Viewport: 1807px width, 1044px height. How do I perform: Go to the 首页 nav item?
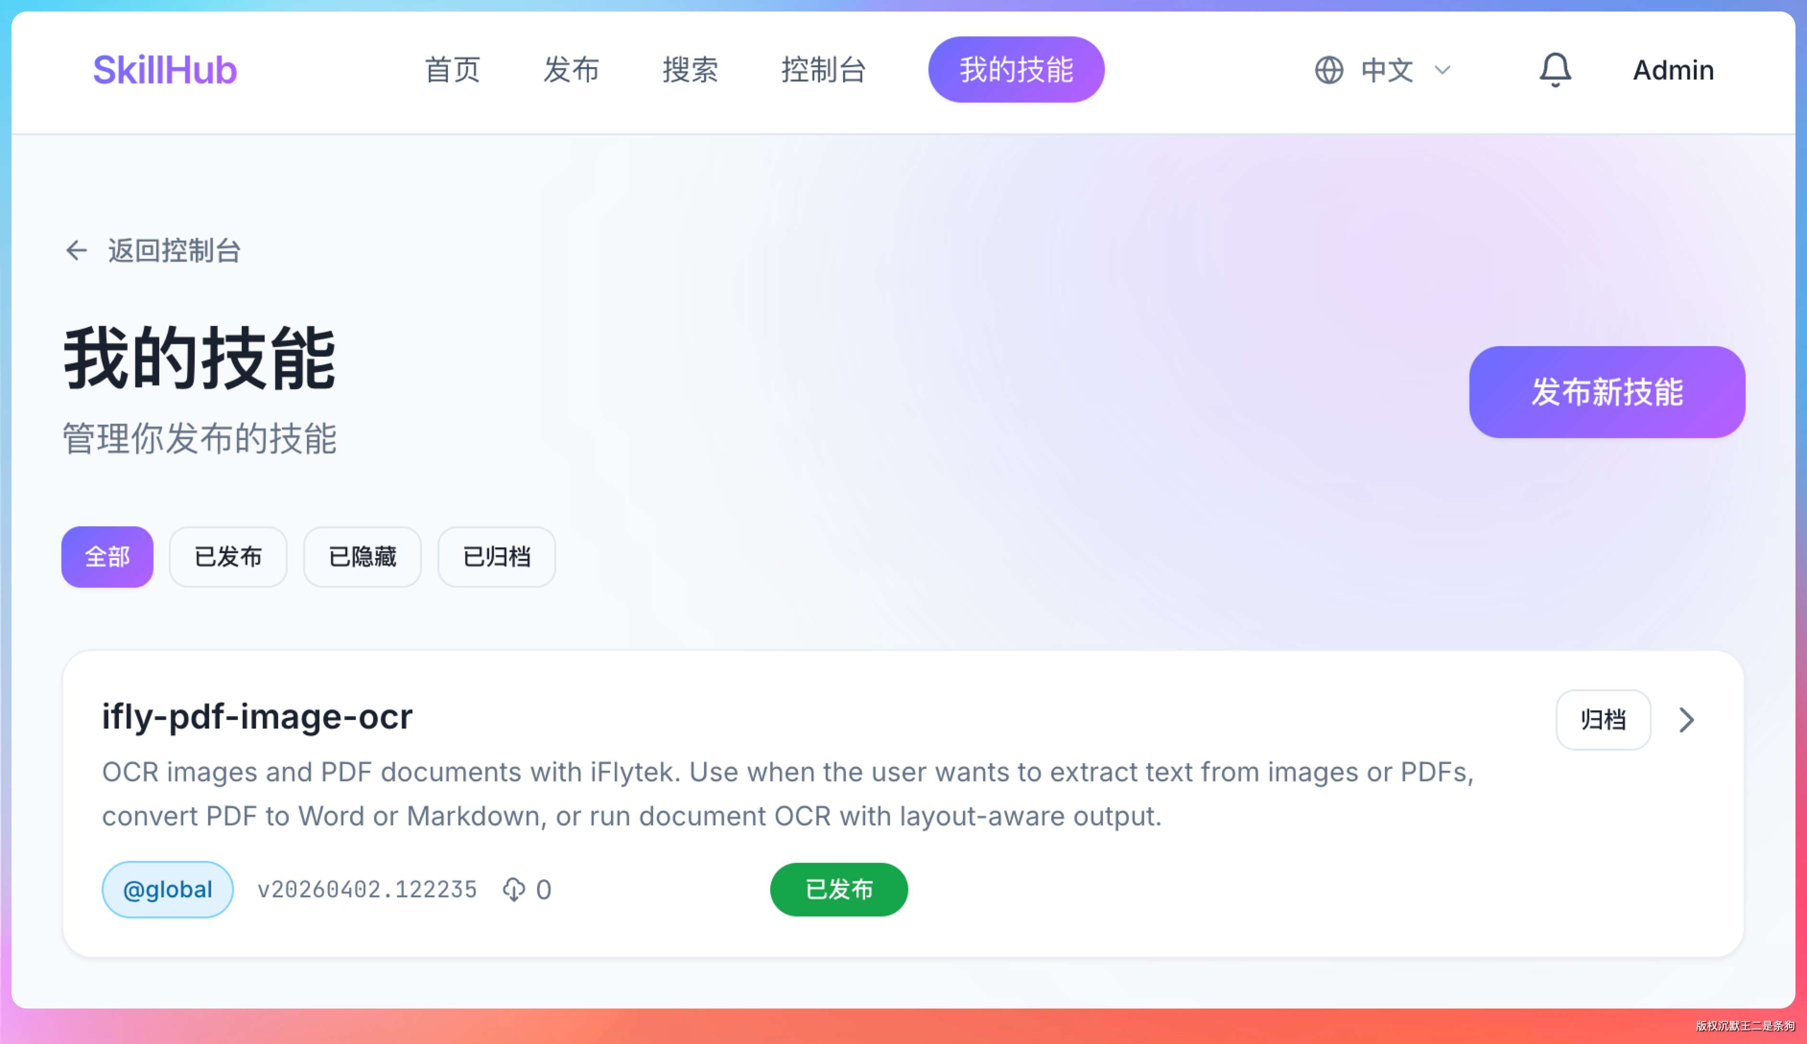[452, 70]
